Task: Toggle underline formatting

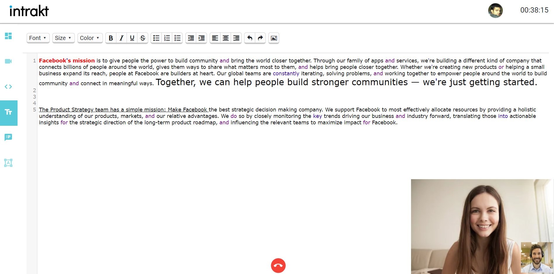Action: [132, 38]
